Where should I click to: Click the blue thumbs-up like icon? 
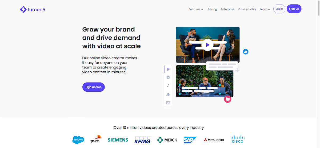[x=246, y=52]
